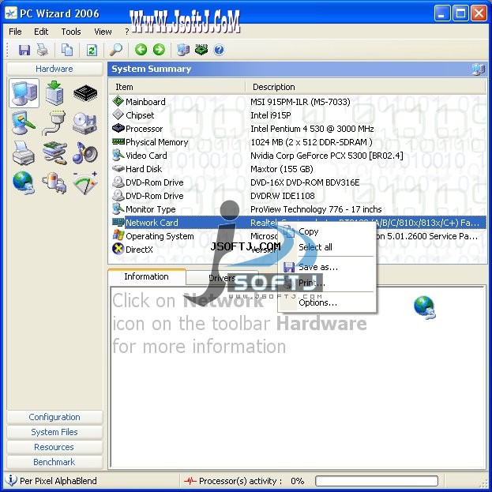
Task: Choose Select all from context menu
Action: [327, 247]
